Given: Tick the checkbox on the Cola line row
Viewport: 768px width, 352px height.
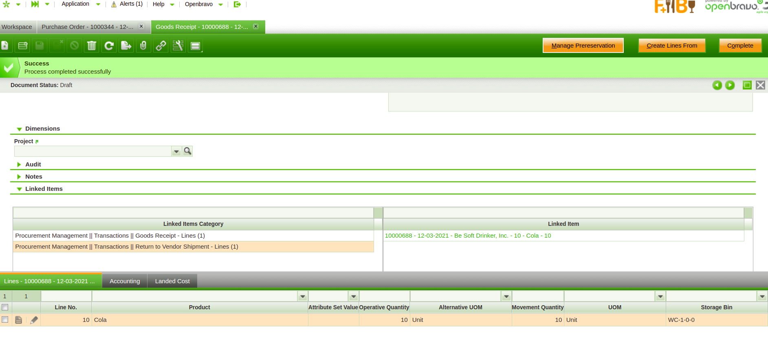Looking at the screenshot, I should click(x=5, y=320).
